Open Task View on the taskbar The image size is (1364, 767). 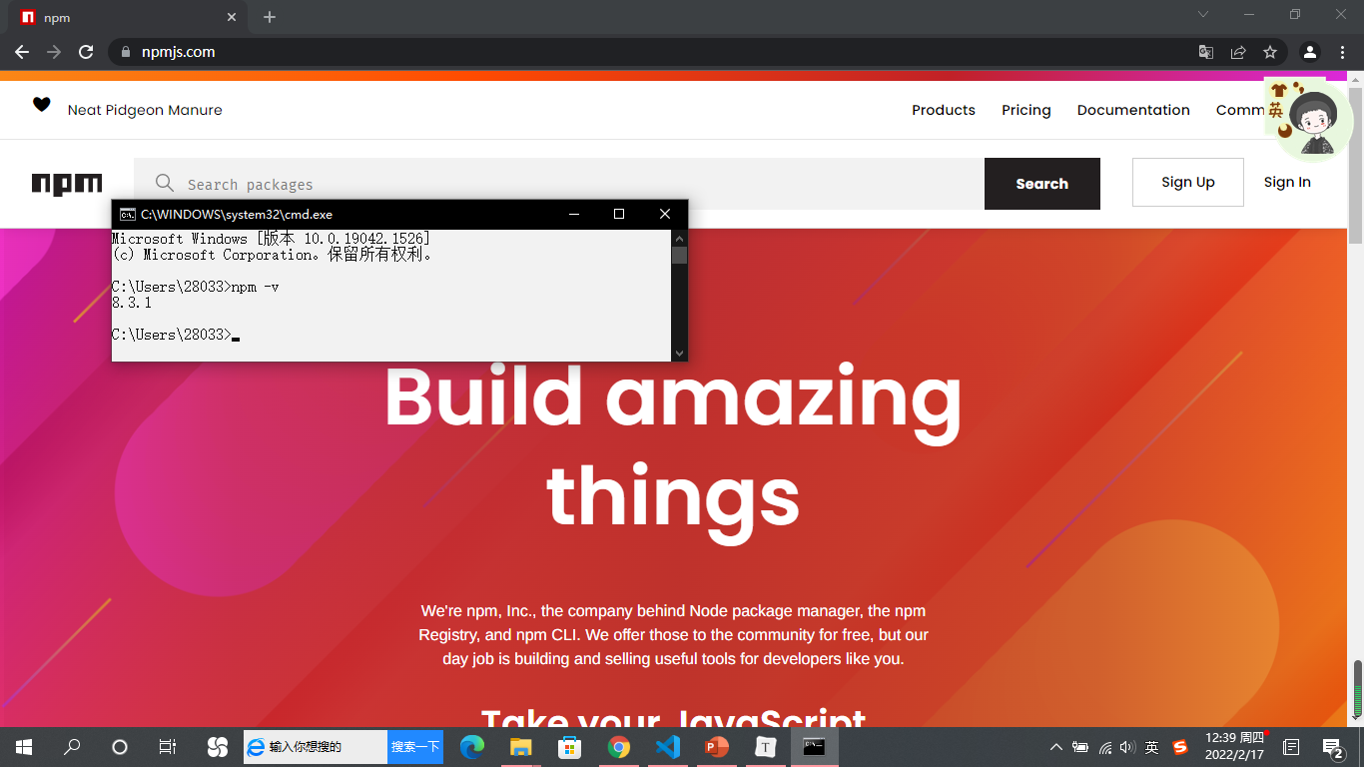(168, 747)
